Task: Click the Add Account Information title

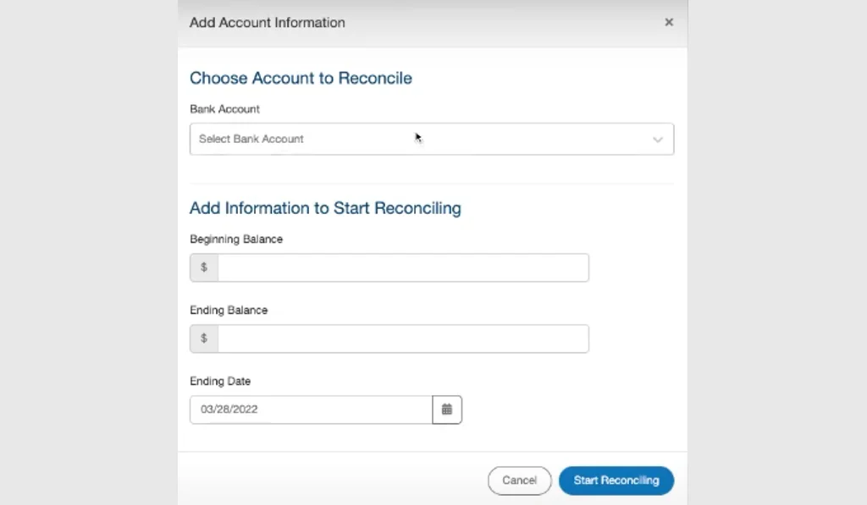Action: point(267,23)
